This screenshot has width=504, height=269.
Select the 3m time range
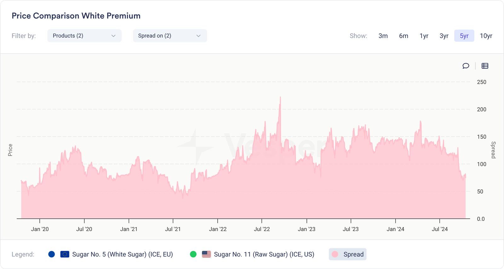click(x=383, y=36)
